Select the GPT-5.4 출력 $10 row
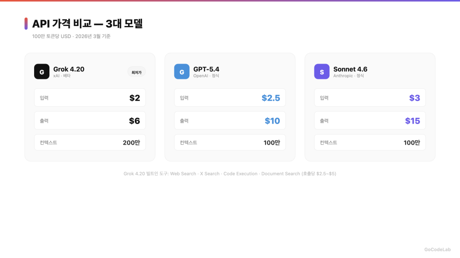The height and width of the screenshot is (258, 460). [230, 120]
